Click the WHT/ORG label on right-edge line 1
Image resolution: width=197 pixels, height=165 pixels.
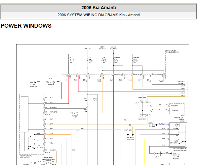(181, 81)
